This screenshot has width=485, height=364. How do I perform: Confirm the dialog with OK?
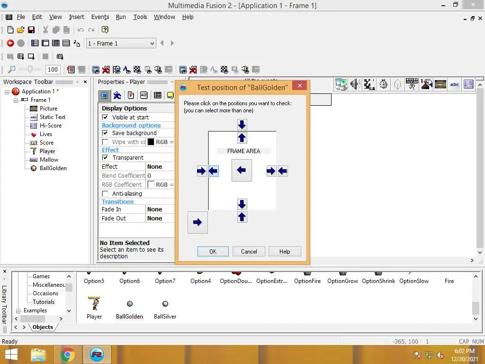[x=213, y=252]
